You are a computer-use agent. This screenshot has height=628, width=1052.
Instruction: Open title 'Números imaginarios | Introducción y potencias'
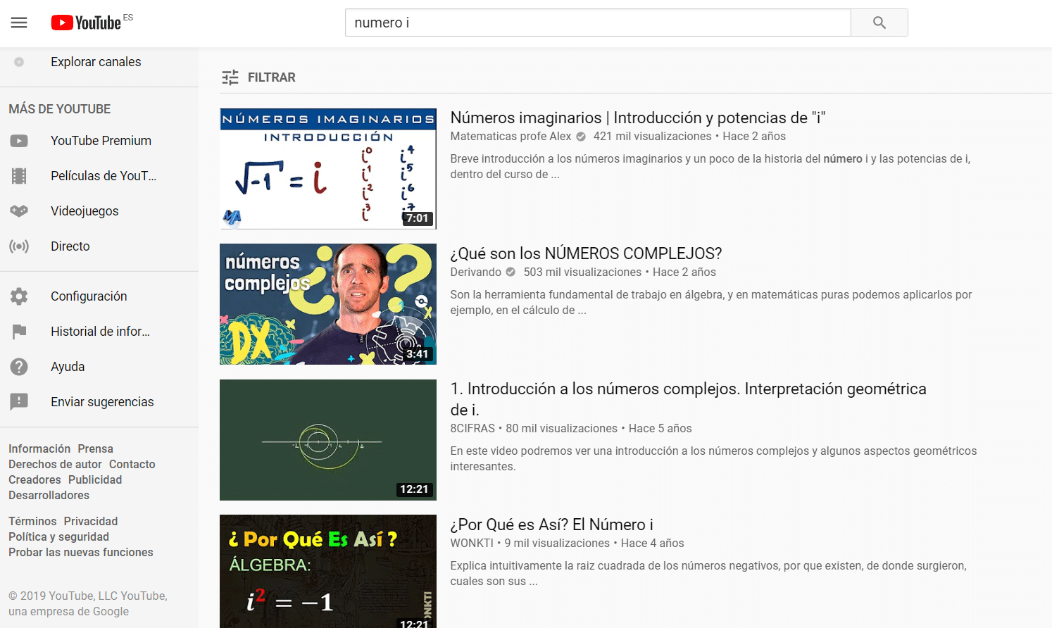tap(637, 118)
